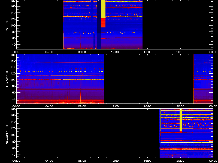
Task: Select 04:00 on Sagamore Hill time axis
Action: [49, 161]
